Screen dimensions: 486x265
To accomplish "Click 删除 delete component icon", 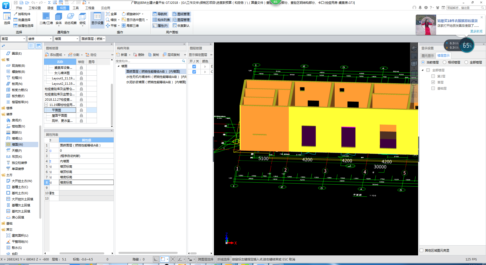I will tap(135, 55).
